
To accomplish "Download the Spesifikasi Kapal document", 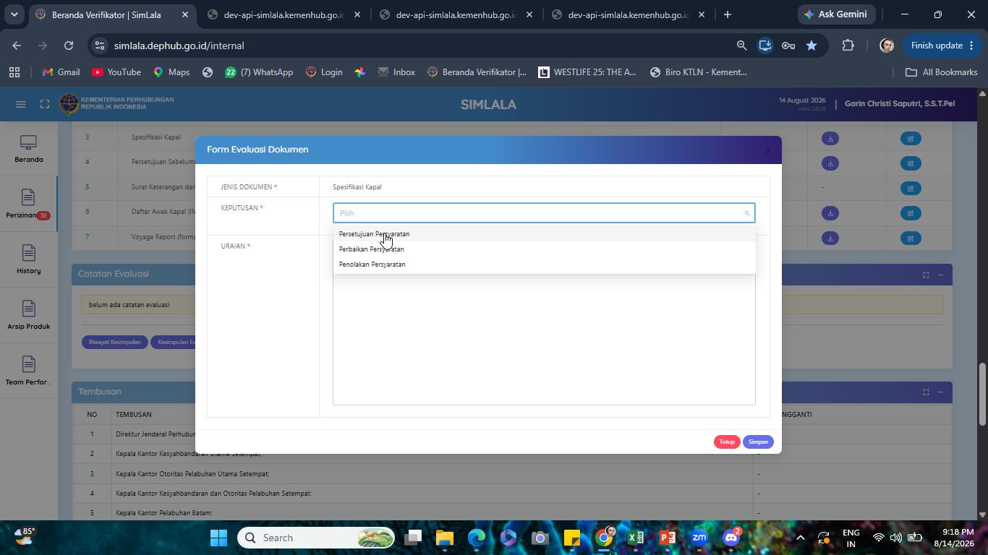I will click(x=830, y=138).
